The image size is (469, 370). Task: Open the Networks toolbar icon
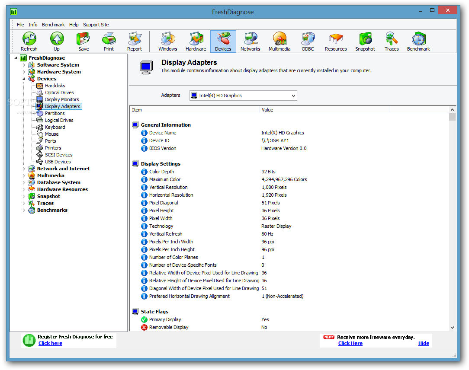251,41
